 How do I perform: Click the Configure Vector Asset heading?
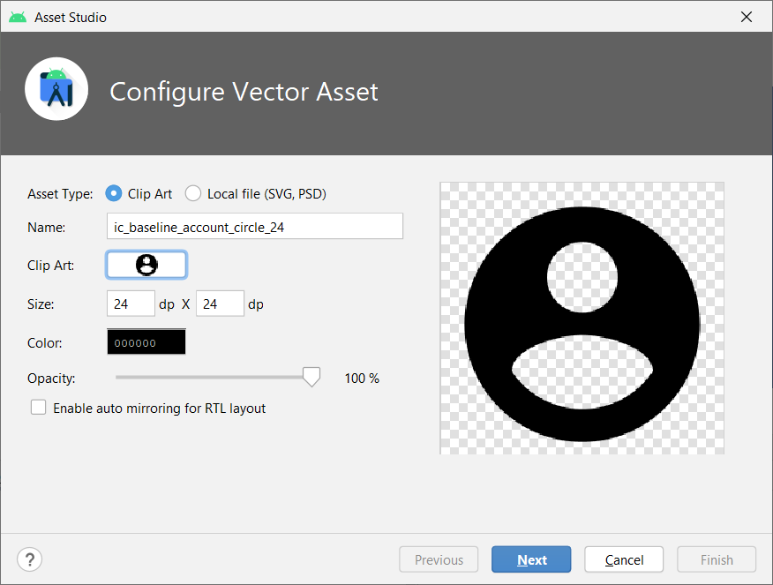244,92
